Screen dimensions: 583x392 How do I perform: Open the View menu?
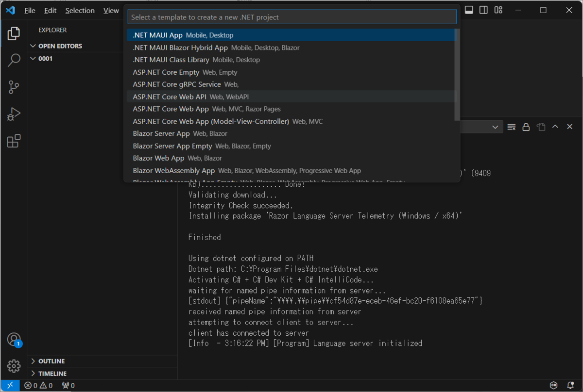click(x=111, y=10)
